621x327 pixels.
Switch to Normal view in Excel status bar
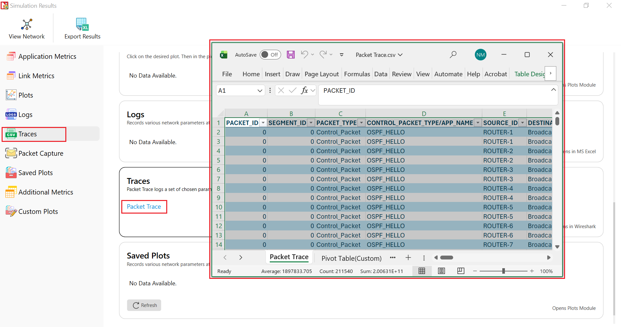422,271
